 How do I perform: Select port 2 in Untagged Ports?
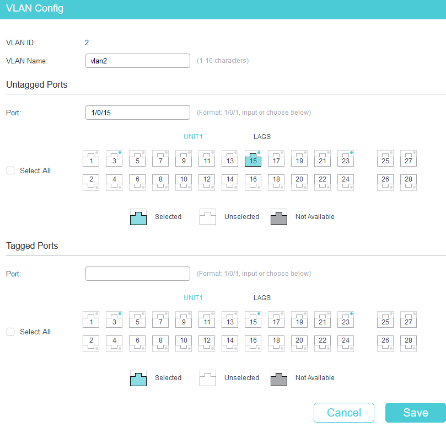click(91, 183)
